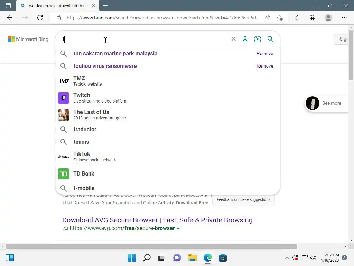Open Windows Start button in taskbar
Viewport: 354px width, 266px height.
pyautogui.click(x=131, y=258)
